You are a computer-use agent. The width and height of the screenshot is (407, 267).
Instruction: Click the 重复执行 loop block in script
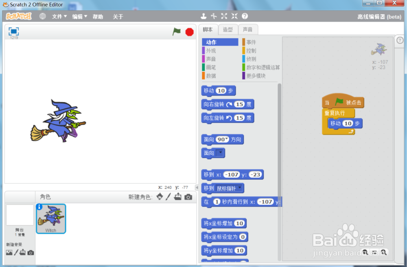pos(335,113)
